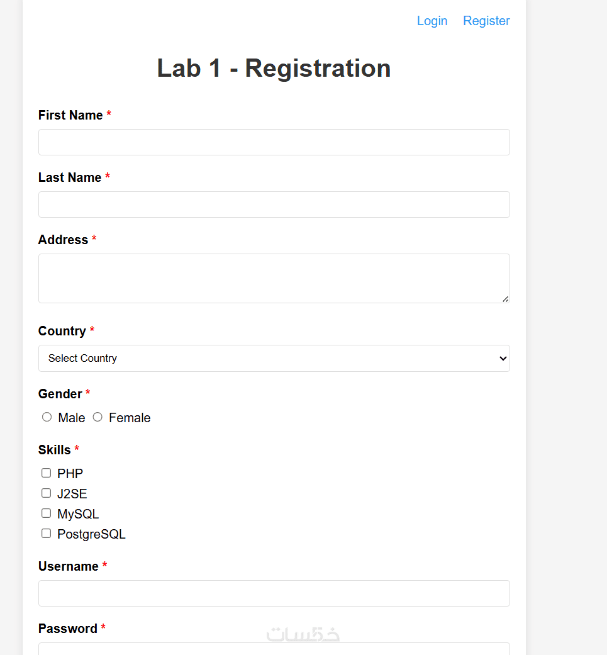Click the Male radio label text
This screenshot has width=607, height=655.
pos(72,418)
